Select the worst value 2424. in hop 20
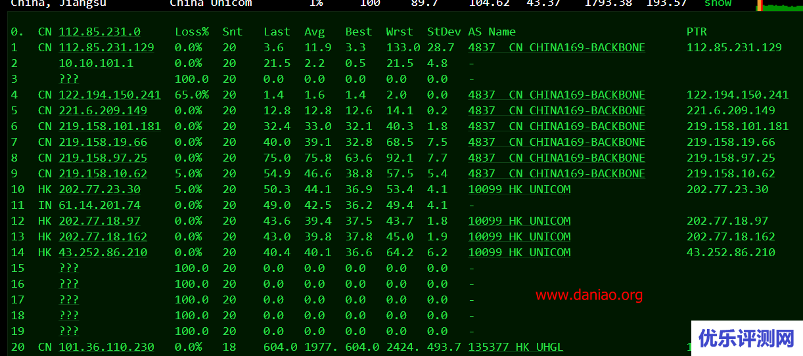The width and height of the screenshot is (803, 356). (x=403, y=347)
